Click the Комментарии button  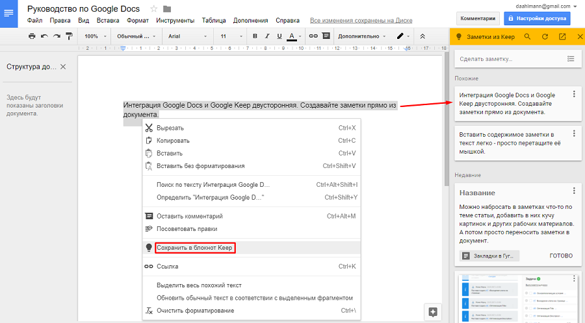[478, 18]
